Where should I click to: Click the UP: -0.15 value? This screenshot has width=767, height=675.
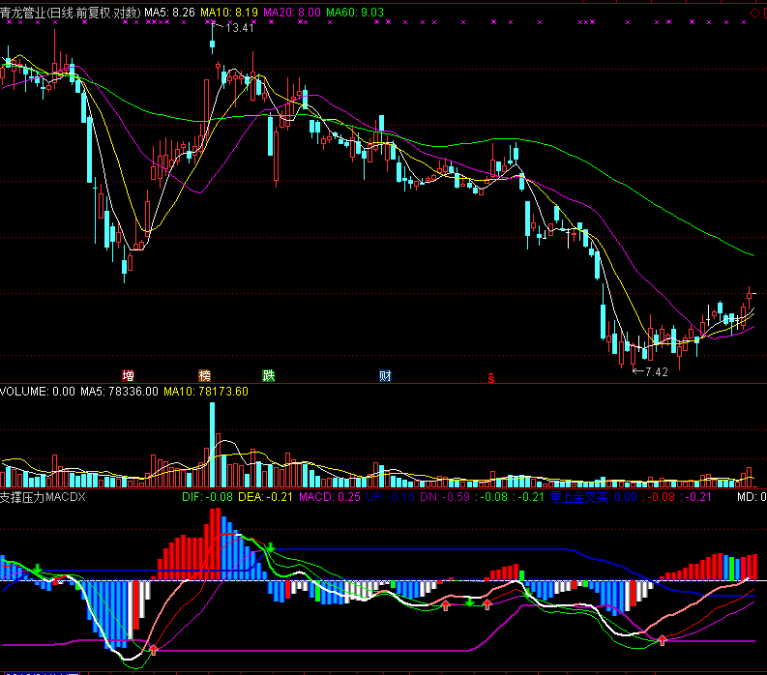(x=391, y=497)
